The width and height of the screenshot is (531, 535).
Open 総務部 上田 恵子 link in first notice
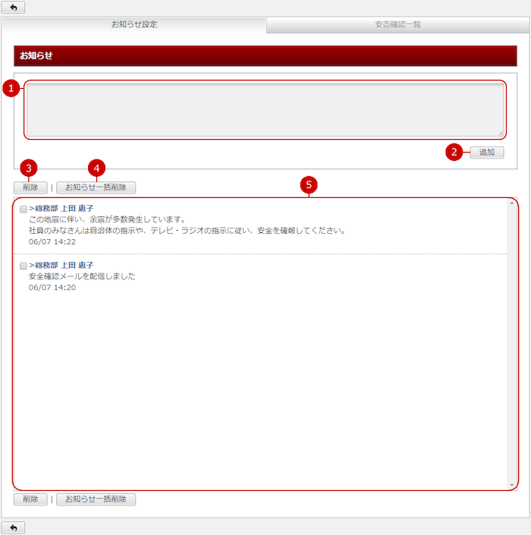coord(62,208)
